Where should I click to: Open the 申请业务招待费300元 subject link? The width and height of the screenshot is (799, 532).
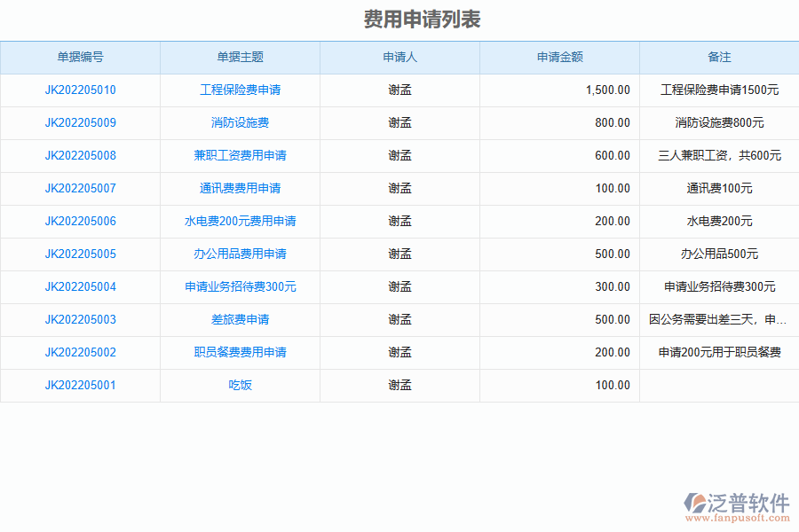[240, 287]
